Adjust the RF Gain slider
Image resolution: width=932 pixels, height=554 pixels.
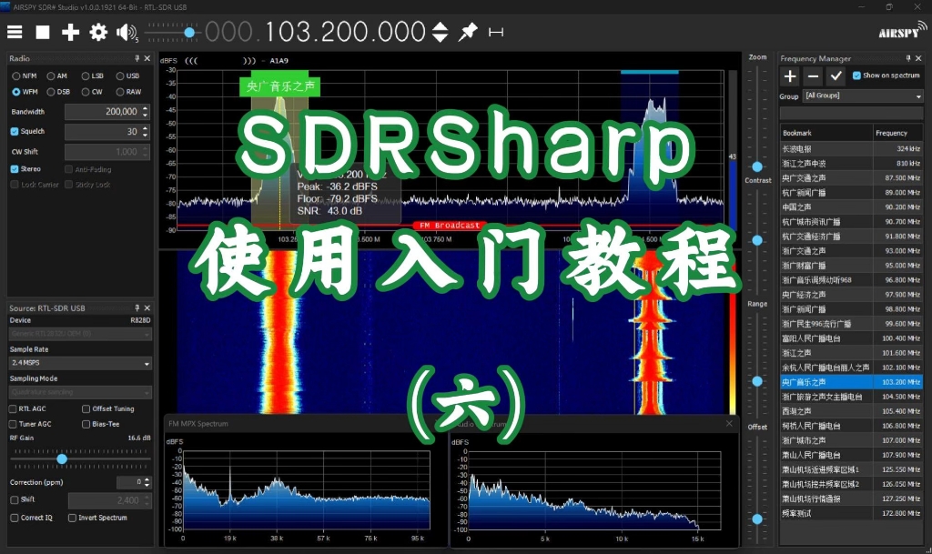[x=62, y=459]
